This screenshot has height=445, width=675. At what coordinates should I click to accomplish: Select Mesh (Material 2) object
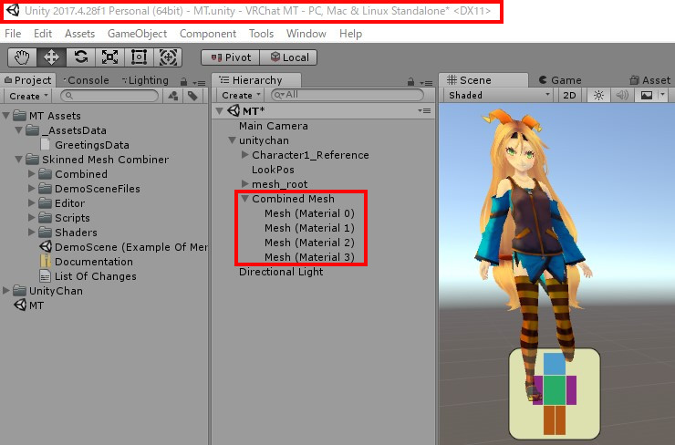[309, 243]
